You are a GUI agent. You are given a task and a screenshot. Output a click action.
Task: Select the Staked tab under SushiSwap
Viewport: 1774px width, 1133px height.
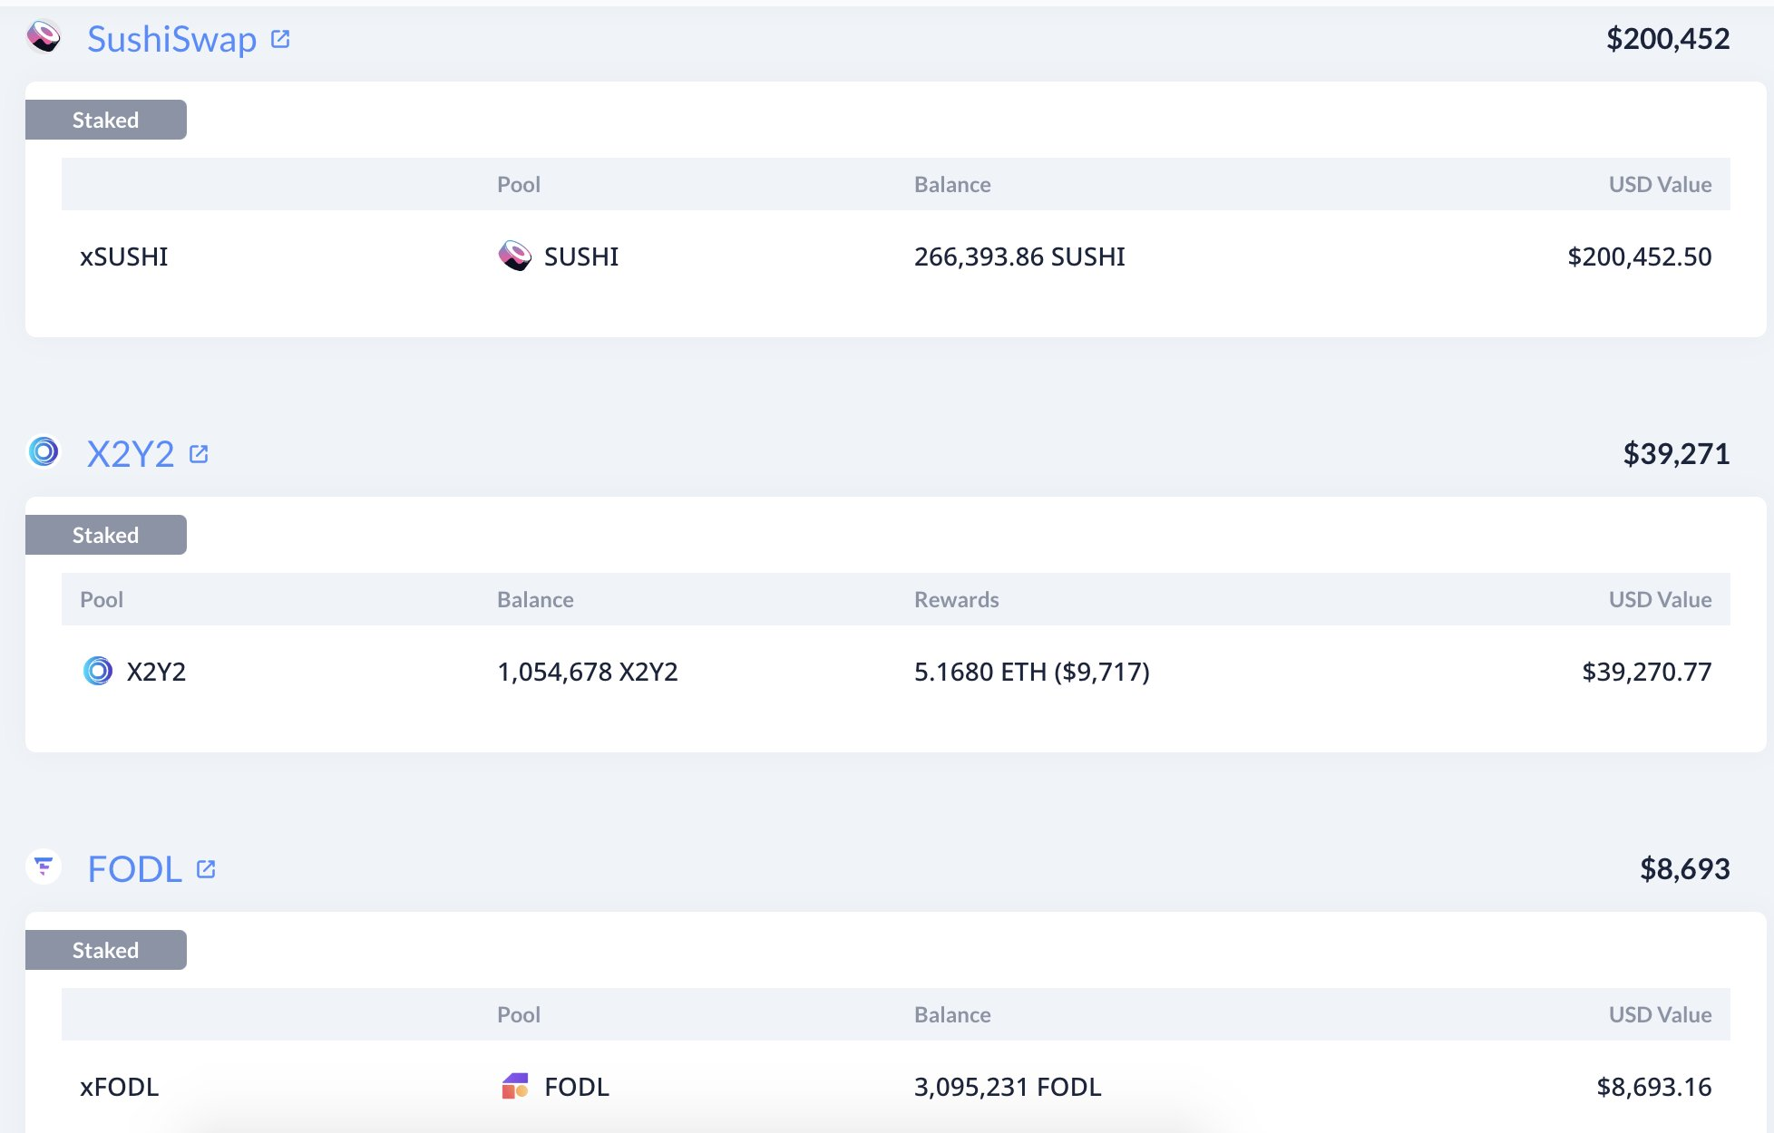click(x=105, y=120)
